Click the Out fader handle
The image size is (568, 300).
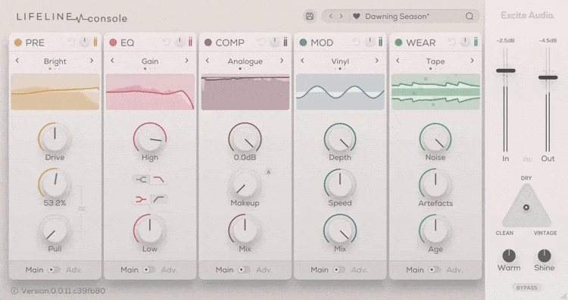click(548, 77)
